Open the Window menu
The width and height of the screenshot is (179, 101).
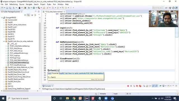pyautogui.click(x=60, y=4)
